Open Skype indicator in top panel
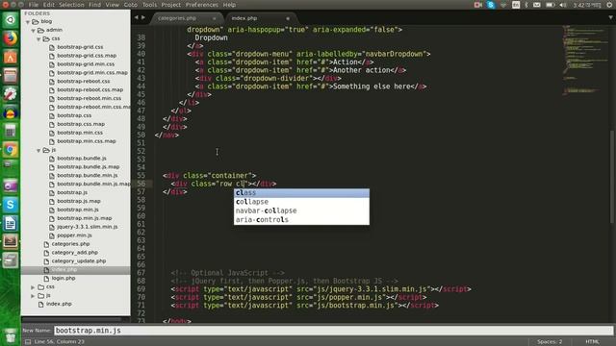Image resolution: width=616 pixels, height=346 pixels. [491, 5]
